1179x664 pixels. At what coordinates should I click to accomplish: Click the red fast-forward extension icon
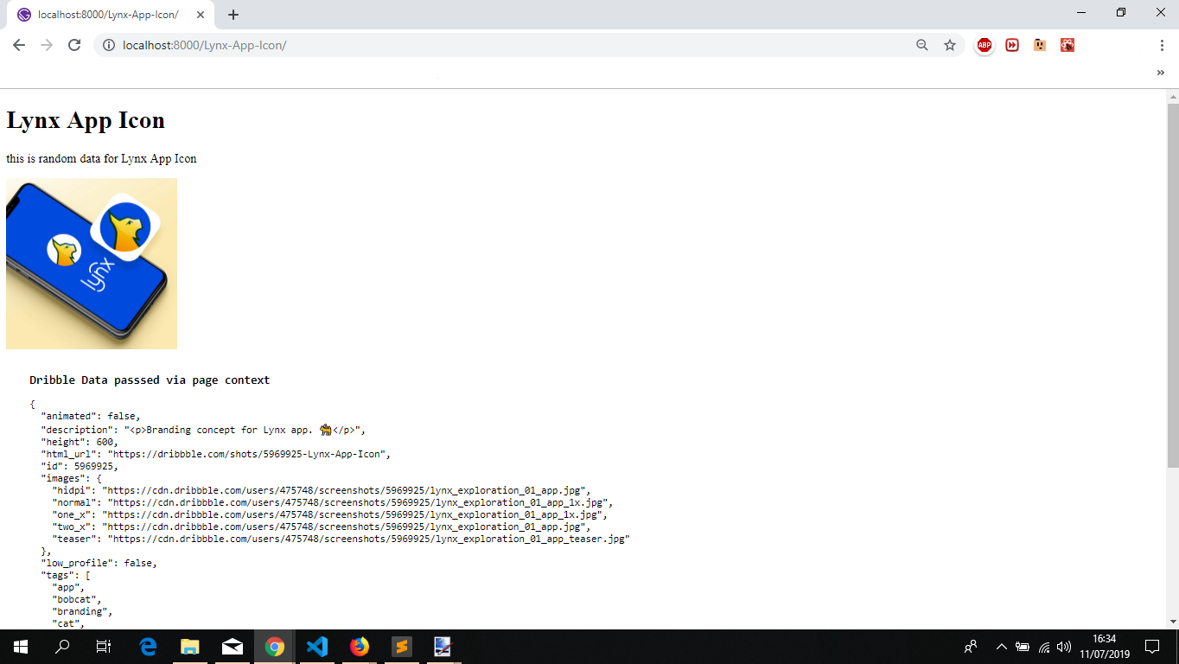tap(1012, 45)
